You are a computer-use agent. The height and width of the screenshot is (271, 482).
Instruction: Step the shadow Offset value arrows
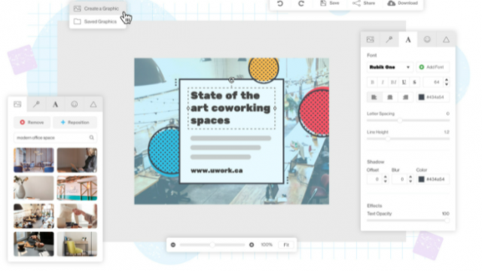[x=386, y=179]
